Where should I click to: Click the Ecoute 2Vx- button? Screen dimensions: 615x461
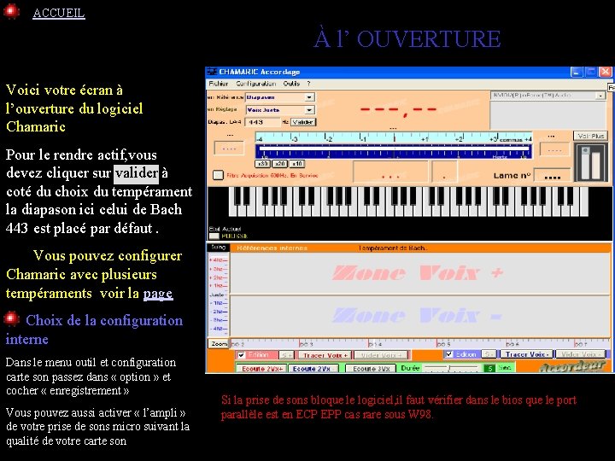313,369
